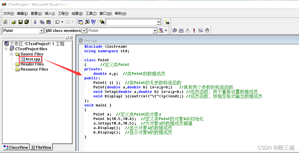
Task: Click the Copy icon
Action: [42, 22]
